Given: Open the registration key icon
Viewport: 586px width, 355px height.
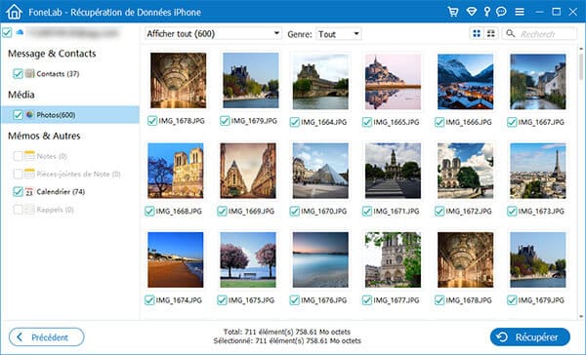Looking at the screenshot, I should pos(486,12).
